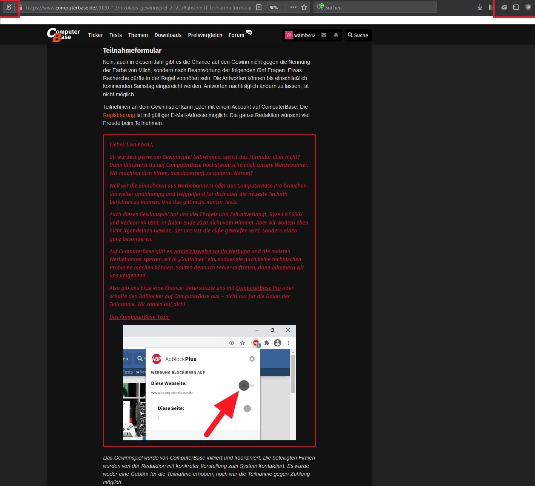Select 'Tests' in the navigation bar
This screenshot has width=535, height=486.
point(115,35)
